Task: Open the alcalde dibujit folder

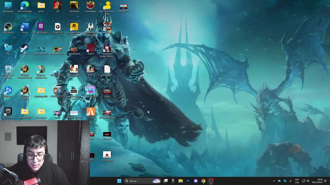Action: (x=25, y=113)
